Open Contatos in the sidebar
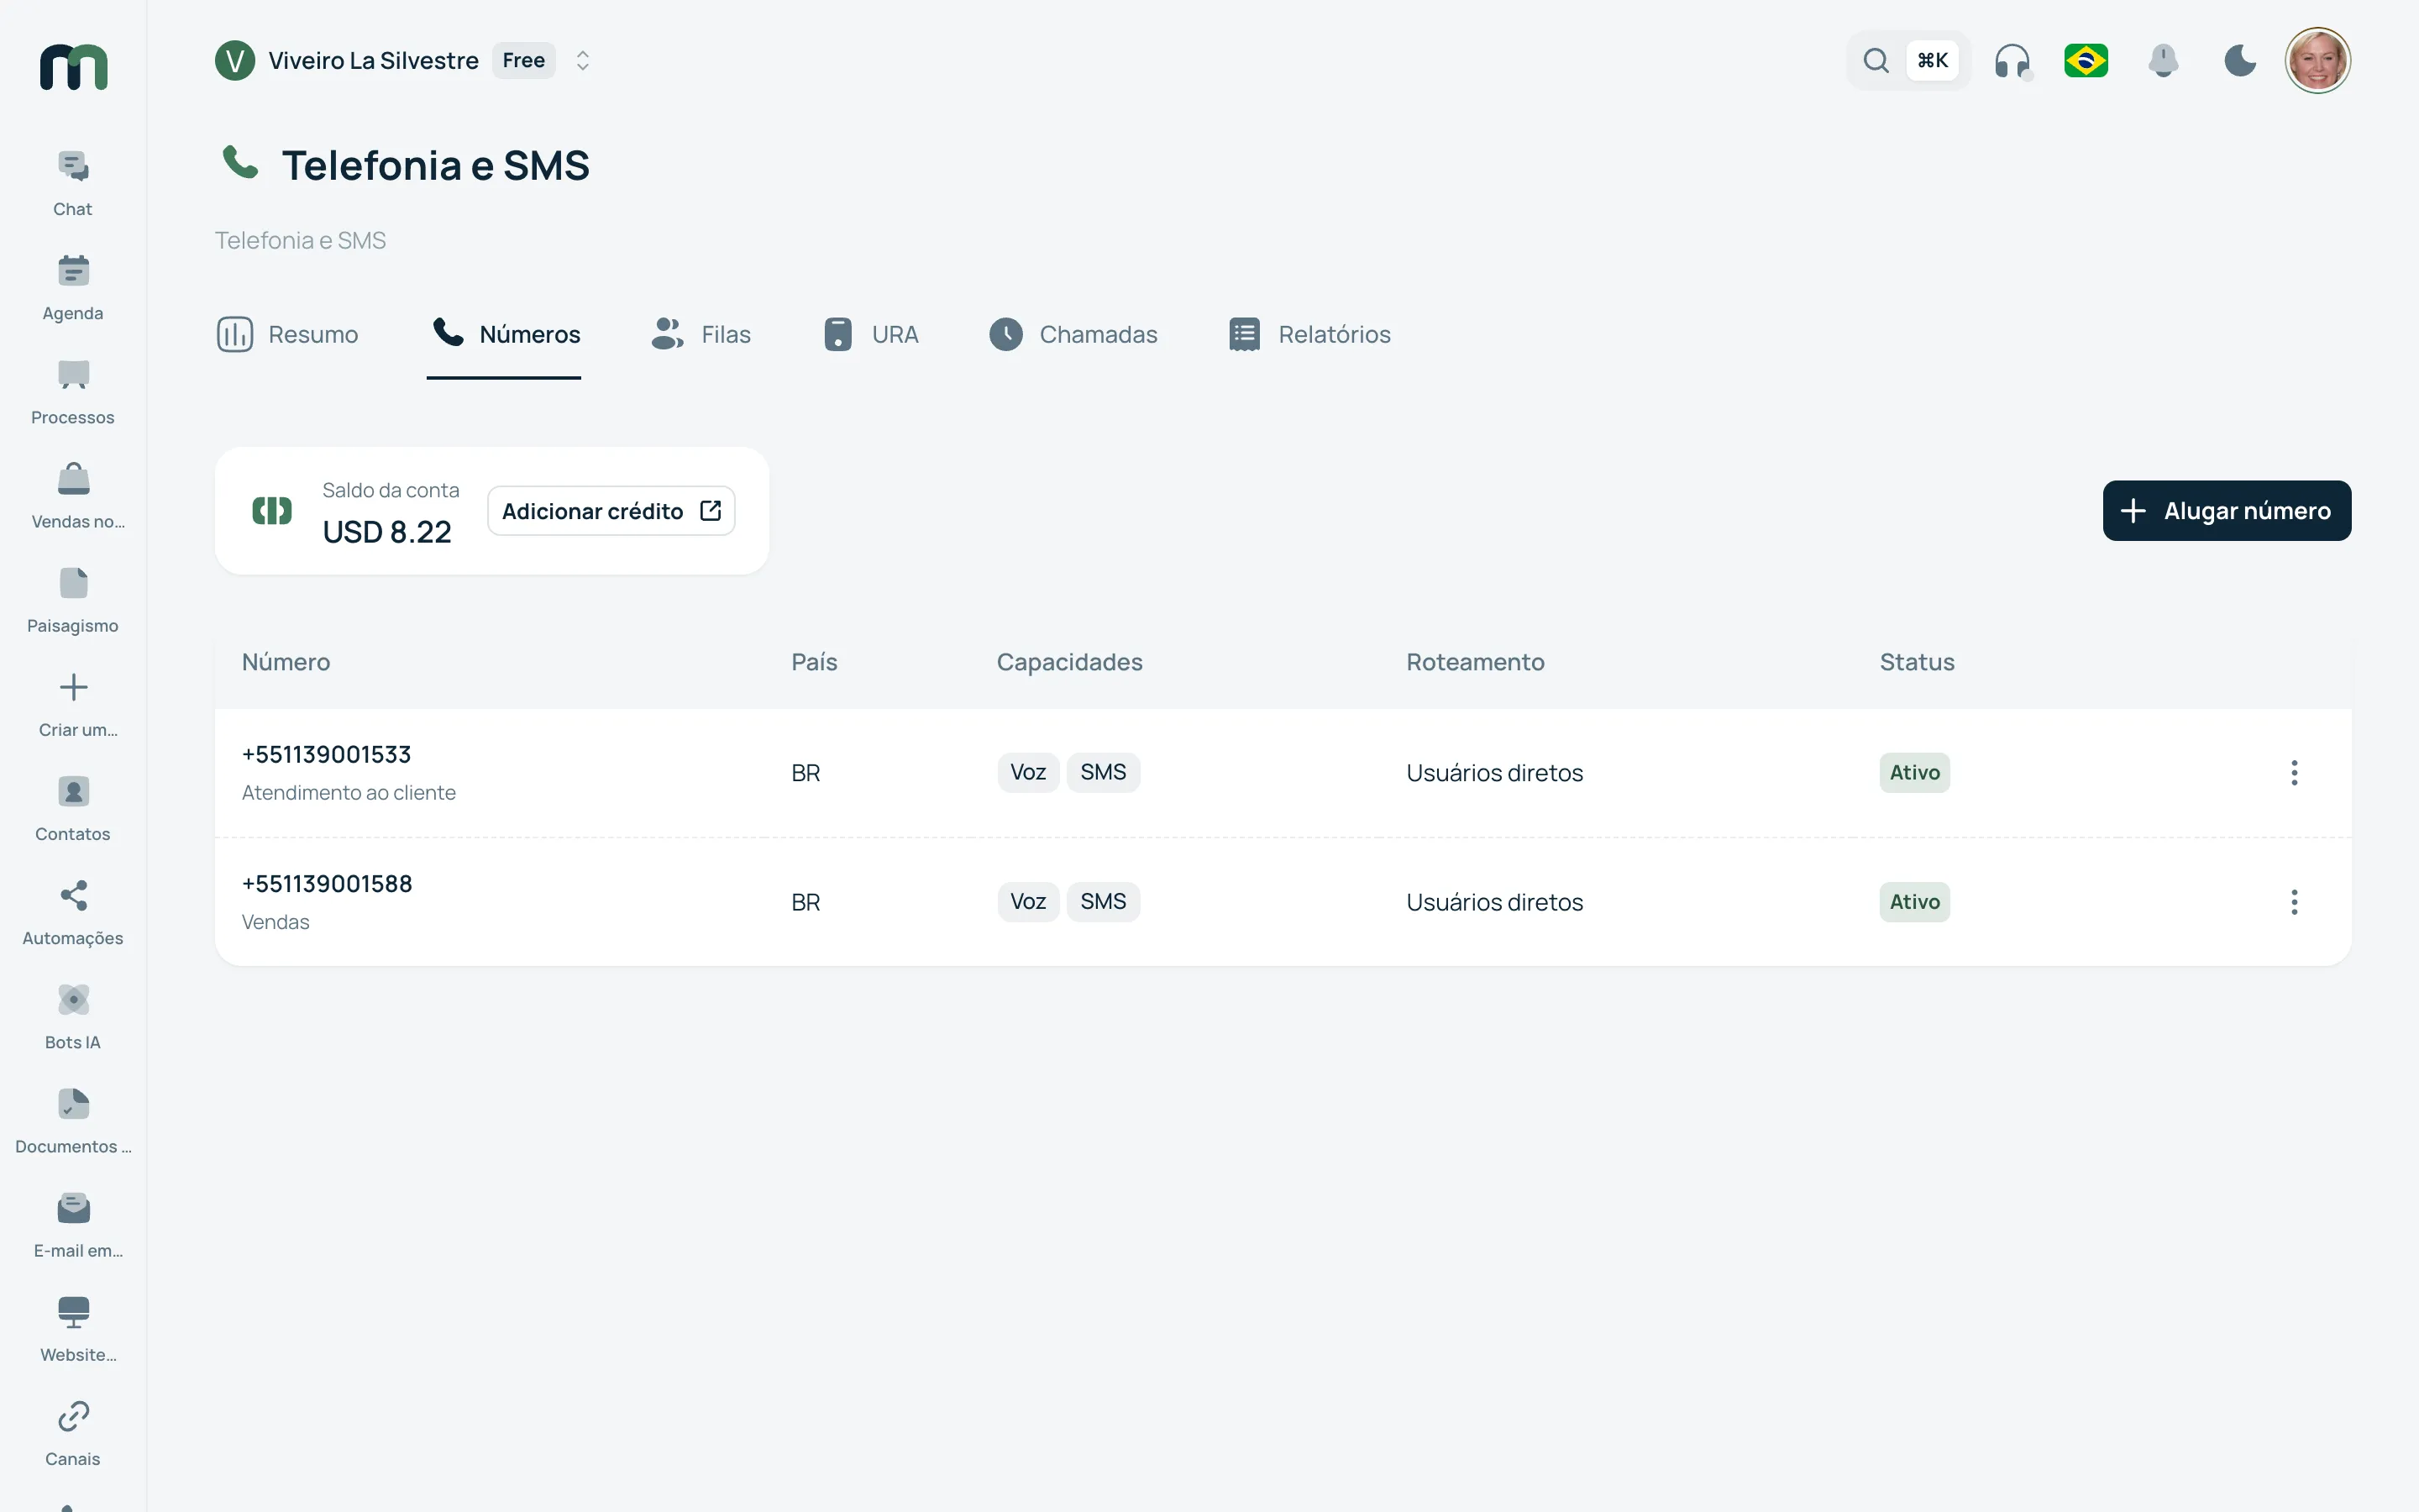This screenshot has width=2419, height=1512. tap(73, 808)
